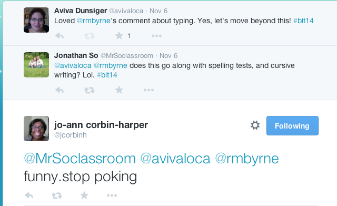Open the @rmbyrne mention in Aviva's tweet
337x206 pixels.
point(94,21)
